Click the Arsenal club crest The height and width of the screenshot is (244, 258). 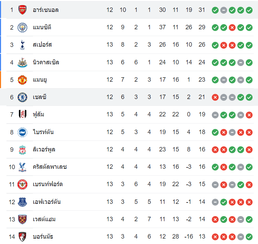pos(22,10)
